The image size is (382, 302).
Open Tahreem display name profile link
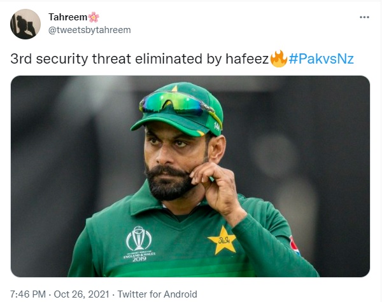[x=67, y=17]
